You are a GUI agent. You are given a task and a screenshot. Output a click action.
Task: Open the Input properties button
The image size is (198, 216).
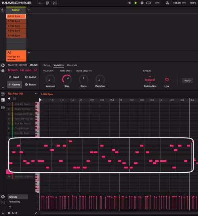[x=14, y=77]
